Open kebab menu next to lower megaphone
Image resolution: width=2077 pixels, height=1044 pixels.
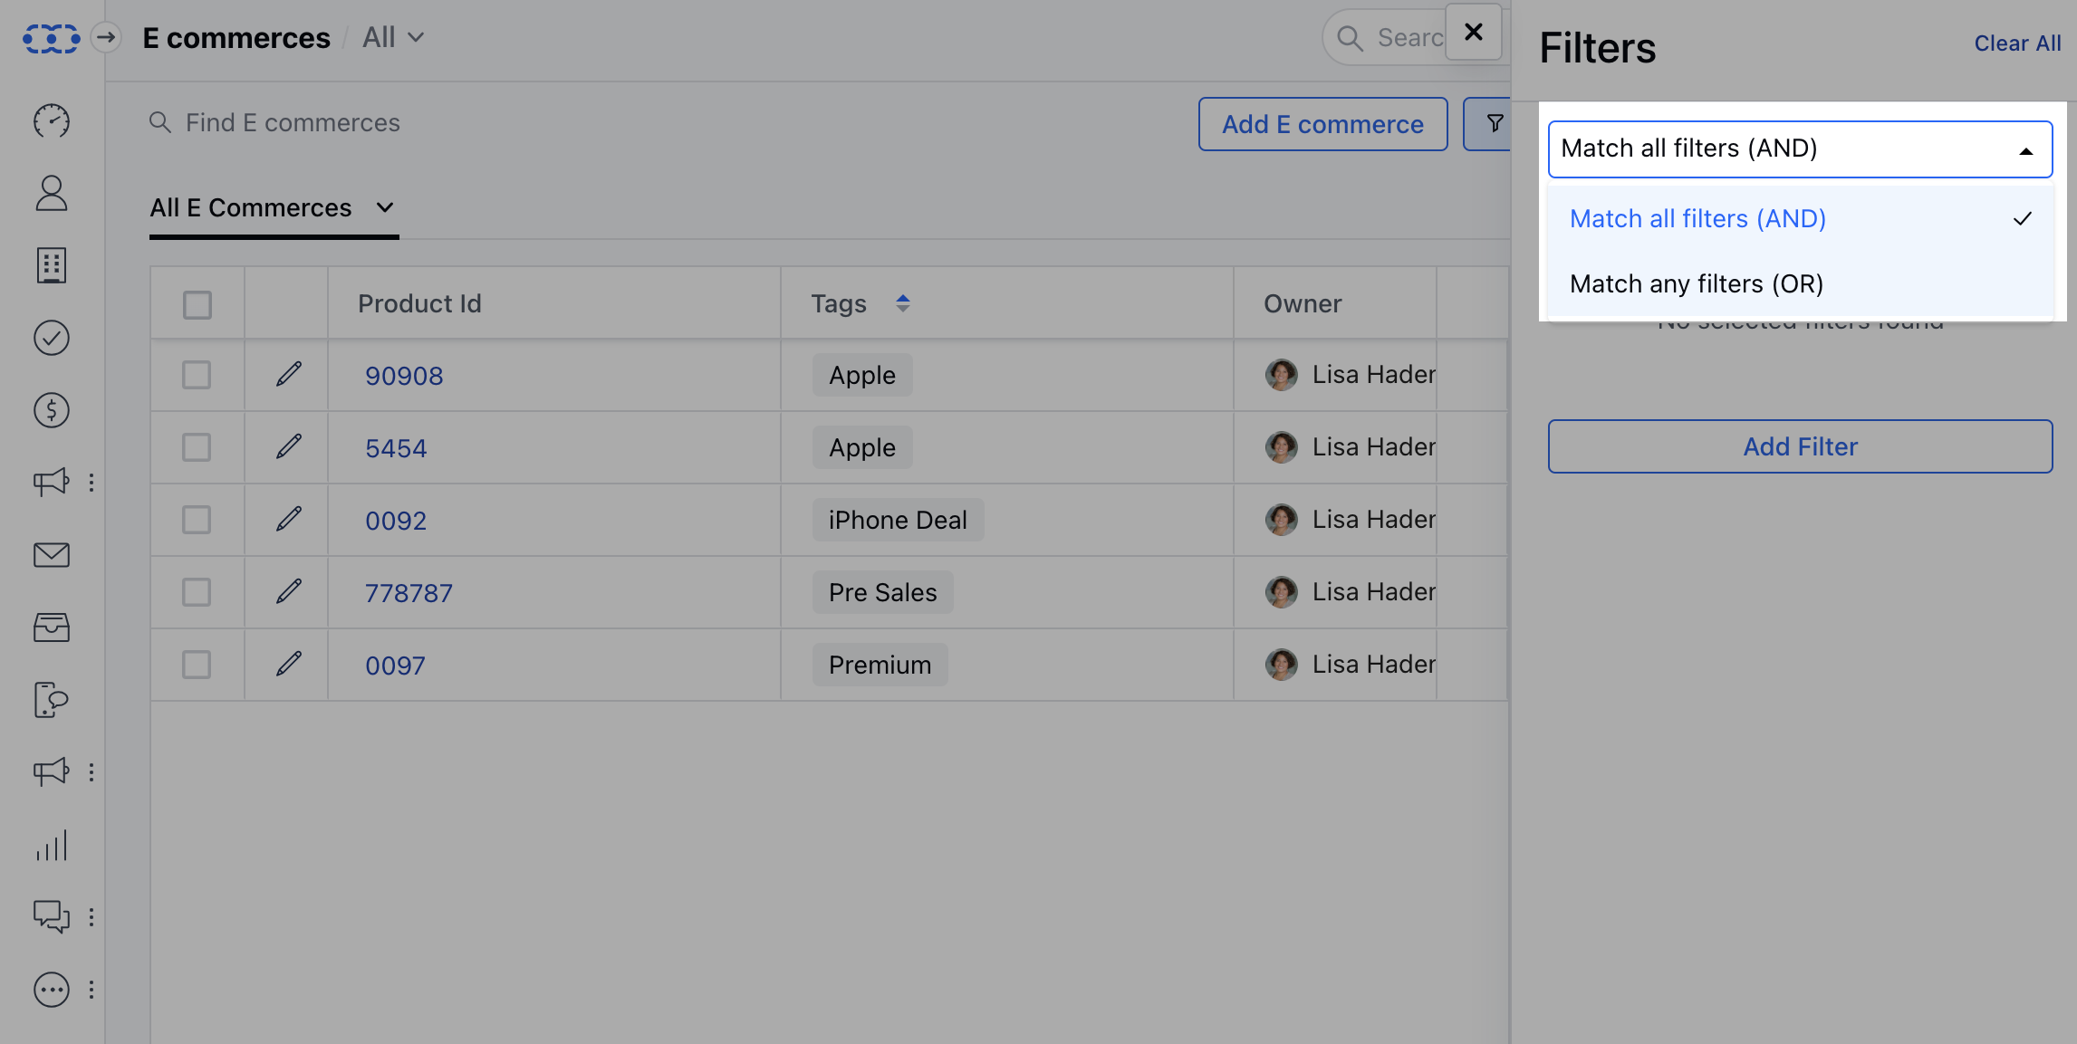[91, 772]
